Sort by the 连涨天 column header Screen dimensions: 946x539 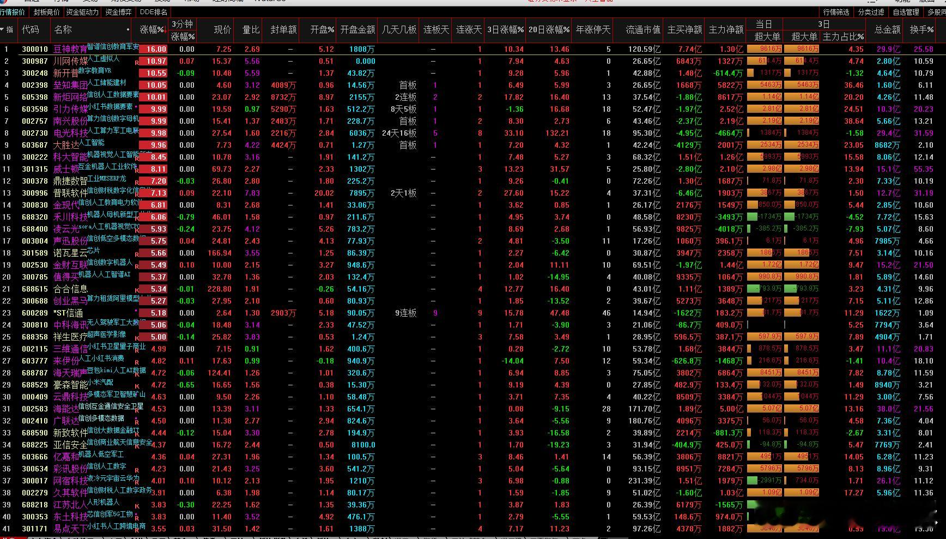pos(469,30)
